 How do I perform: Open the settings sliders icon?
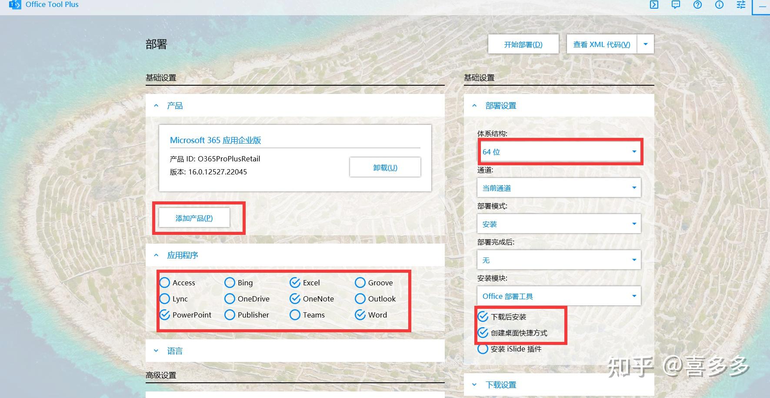[x=741, y=5]
